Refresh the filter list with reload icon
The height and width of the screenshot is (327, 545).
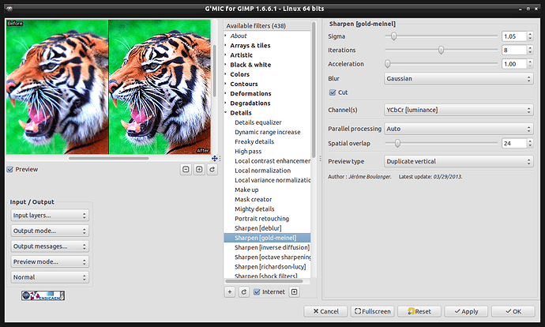point(243,291)
